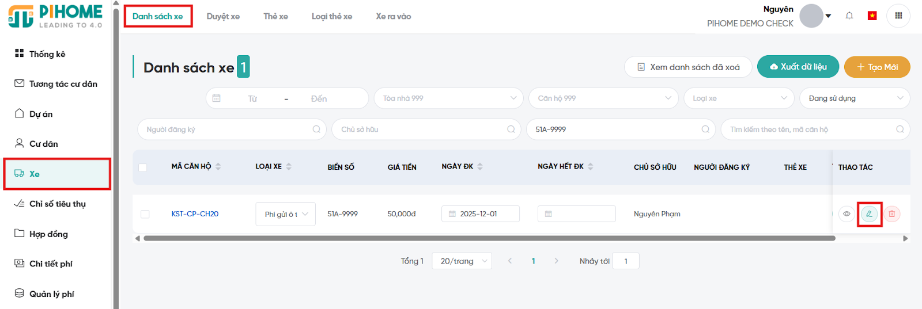Image resolution: width=922 pixels, height=309 pixels.
Task: Click the Xuất dữ liệu export button
Action: 798,67
